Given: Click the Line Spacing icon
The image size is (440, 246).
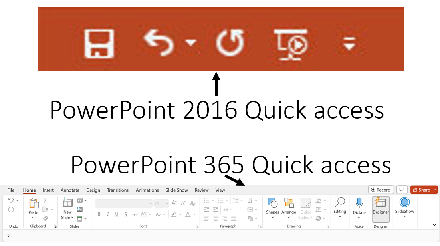Looking at the screenshot, I should click(236, 200).
